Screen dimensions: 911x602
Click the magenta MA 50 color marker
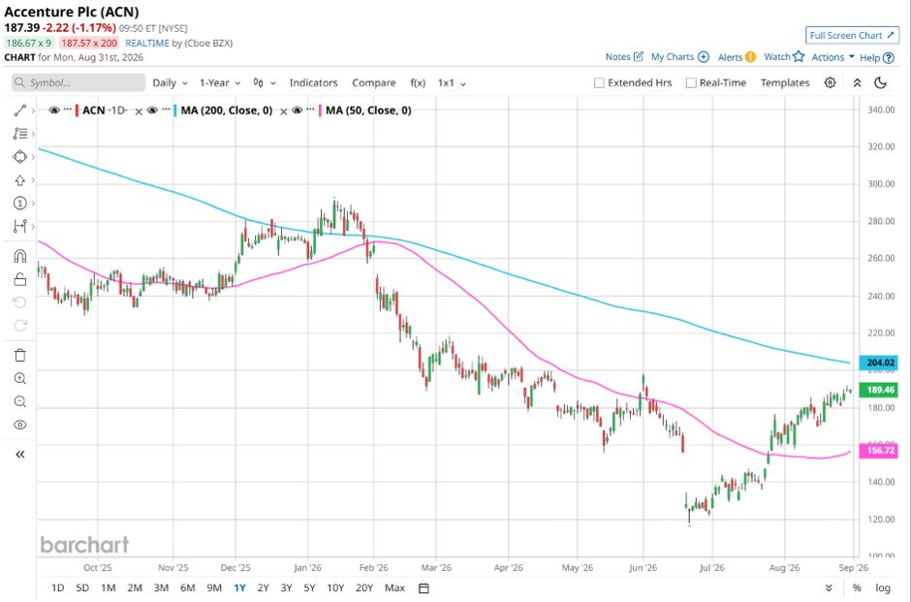(x=320, y=111)
